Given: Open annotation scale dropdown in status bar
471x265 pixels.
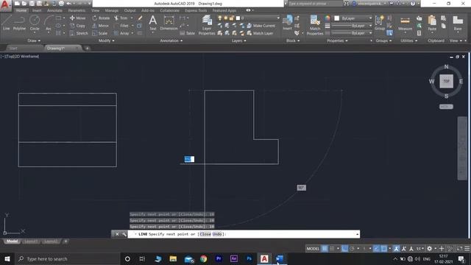Looking at the screenshot, I should point(419,249).
